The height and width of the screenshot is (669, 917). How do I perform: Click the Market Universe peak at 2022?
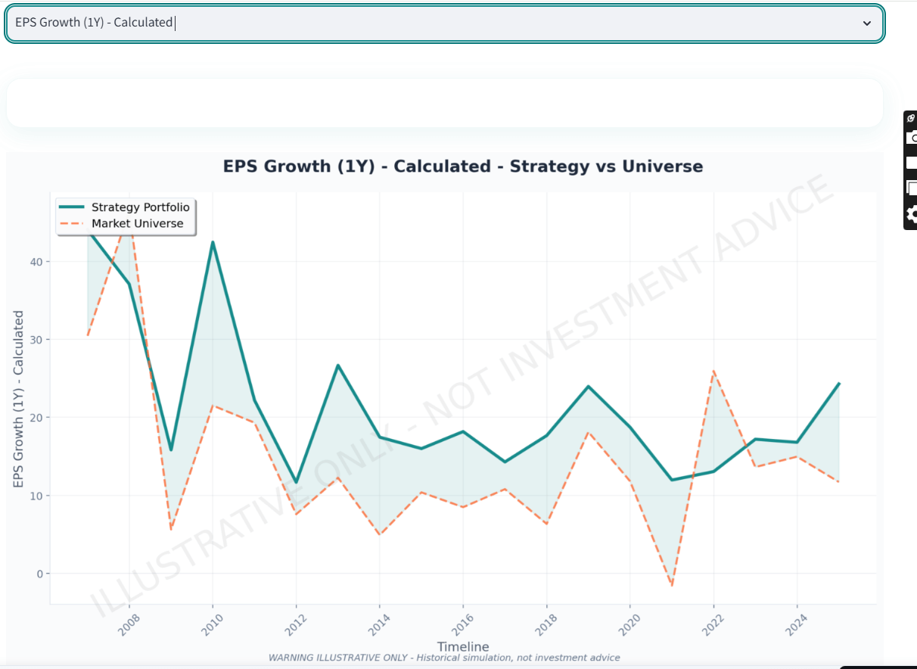(713, 371)
